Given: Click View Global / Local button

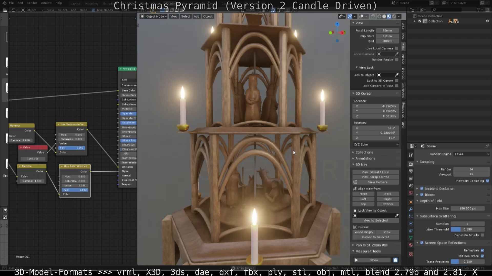Looking at the screenshot, I should click(x=375, y=172).
